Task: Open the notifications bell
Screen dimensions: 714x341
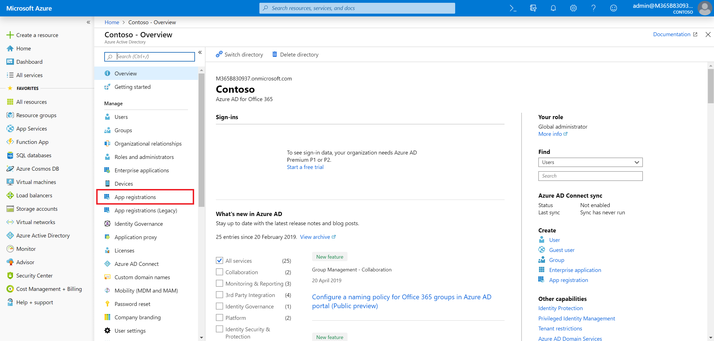Action: [553, 8]
